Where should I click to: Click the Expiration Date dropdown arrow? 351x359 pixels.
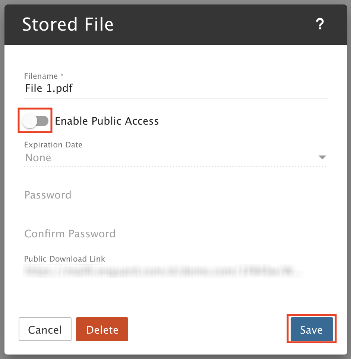(x=322, y=157)
